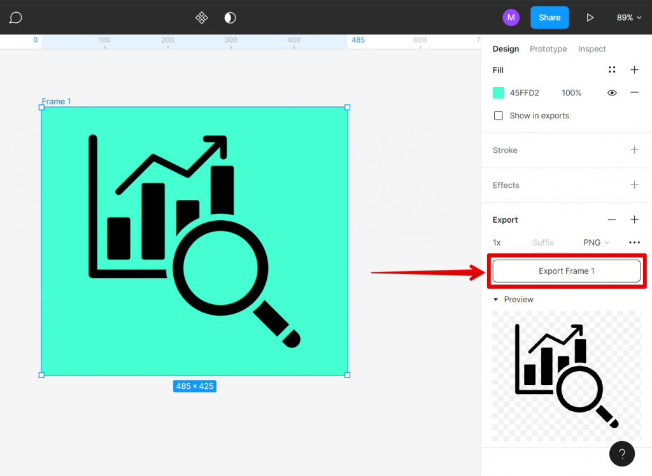Click the contrast/theme icon in toolbar
The height and width of the screenshot is (476, 652).
(x=230, y=17)
